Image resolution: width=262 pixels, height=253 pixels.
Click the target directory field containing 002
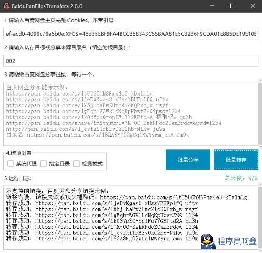(131, 61)
